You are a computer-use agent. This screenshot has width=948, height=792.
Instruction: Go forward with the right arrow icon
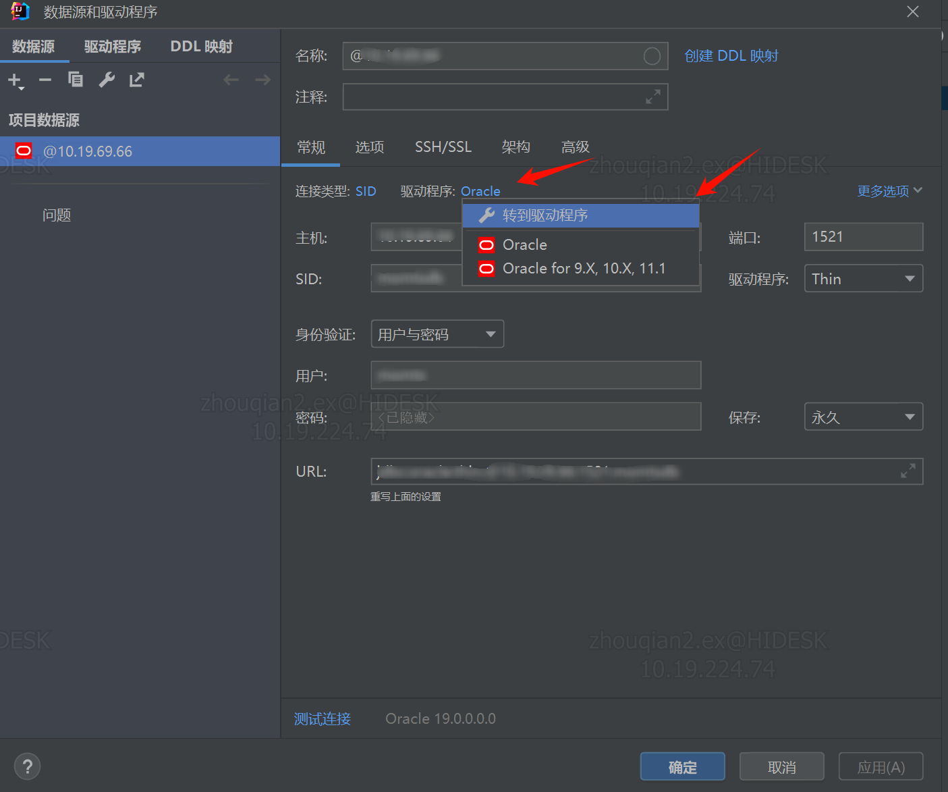click(262, 80)
